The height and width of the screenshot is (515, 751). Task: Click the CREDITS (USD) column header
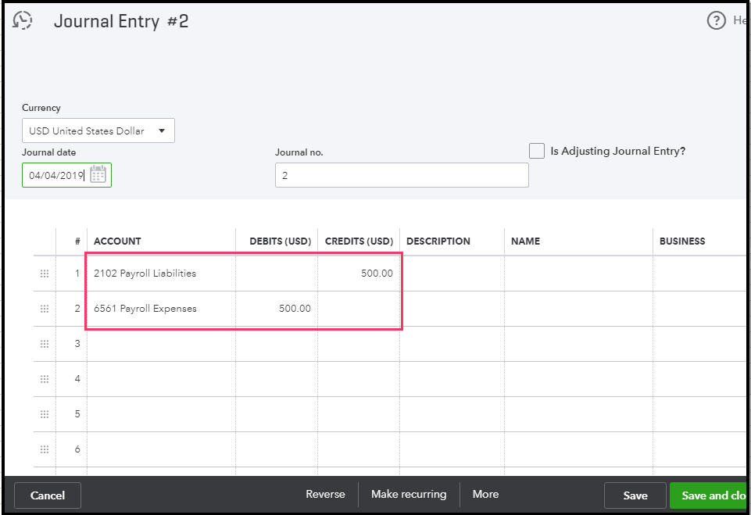[359, 241]
